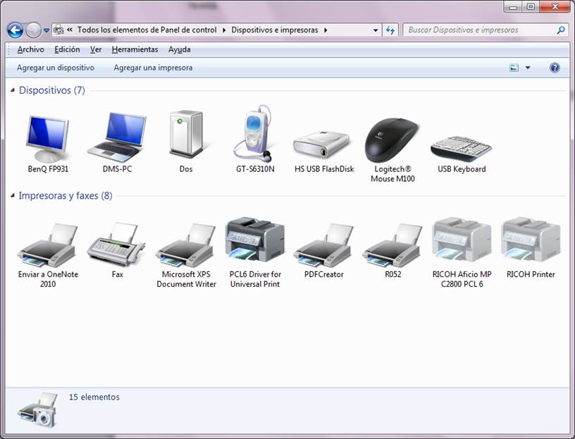Select the R052 printer icon
This screenshot has width=575, height=439.
tap(392, 245)
